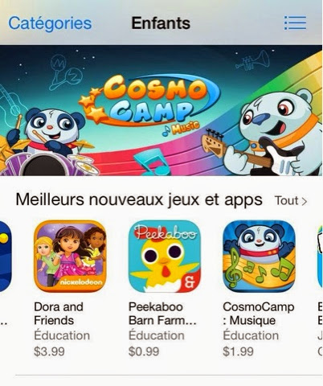This screenshot has width=323, height=386.
Task: Open the Cosmo Camp Music featured banner
Action: coord(161,110)
